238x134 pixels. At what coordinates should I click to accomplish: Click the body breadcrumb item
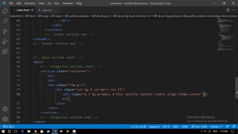[43, 16]
